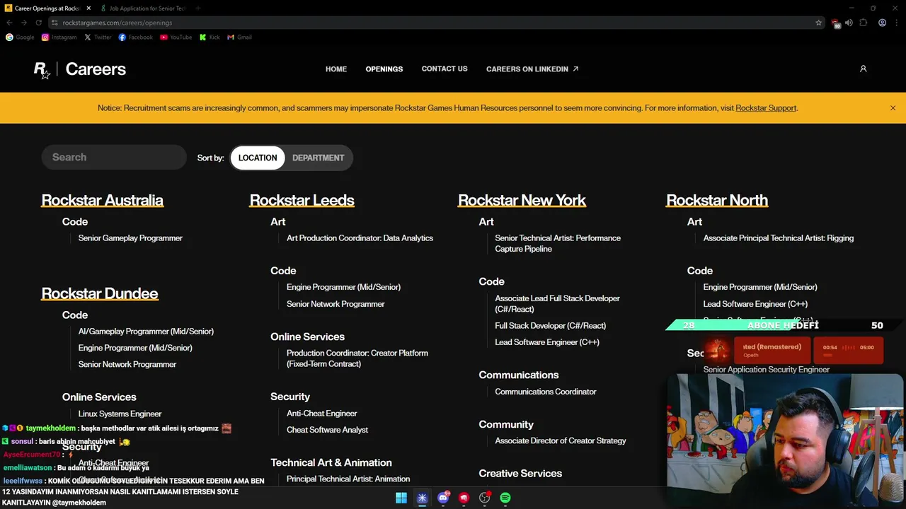Open Spotify from the taskbar
Image resolution: width=906 pixels, height=509 pixels.
[505, 498]
